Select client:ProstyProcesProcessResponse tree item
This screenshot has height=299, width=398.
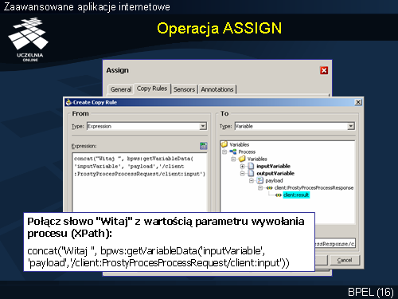point(314,188)
